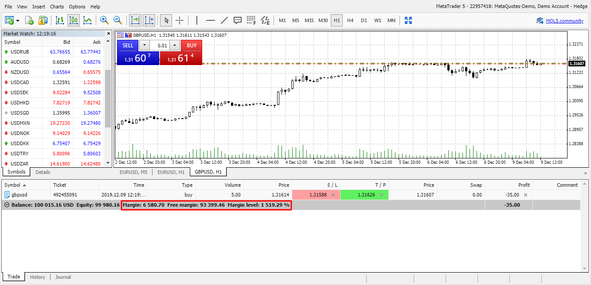The image size is (591, 285).
Task: Click the 0.01 volume input field
Action: coord(160,46)
